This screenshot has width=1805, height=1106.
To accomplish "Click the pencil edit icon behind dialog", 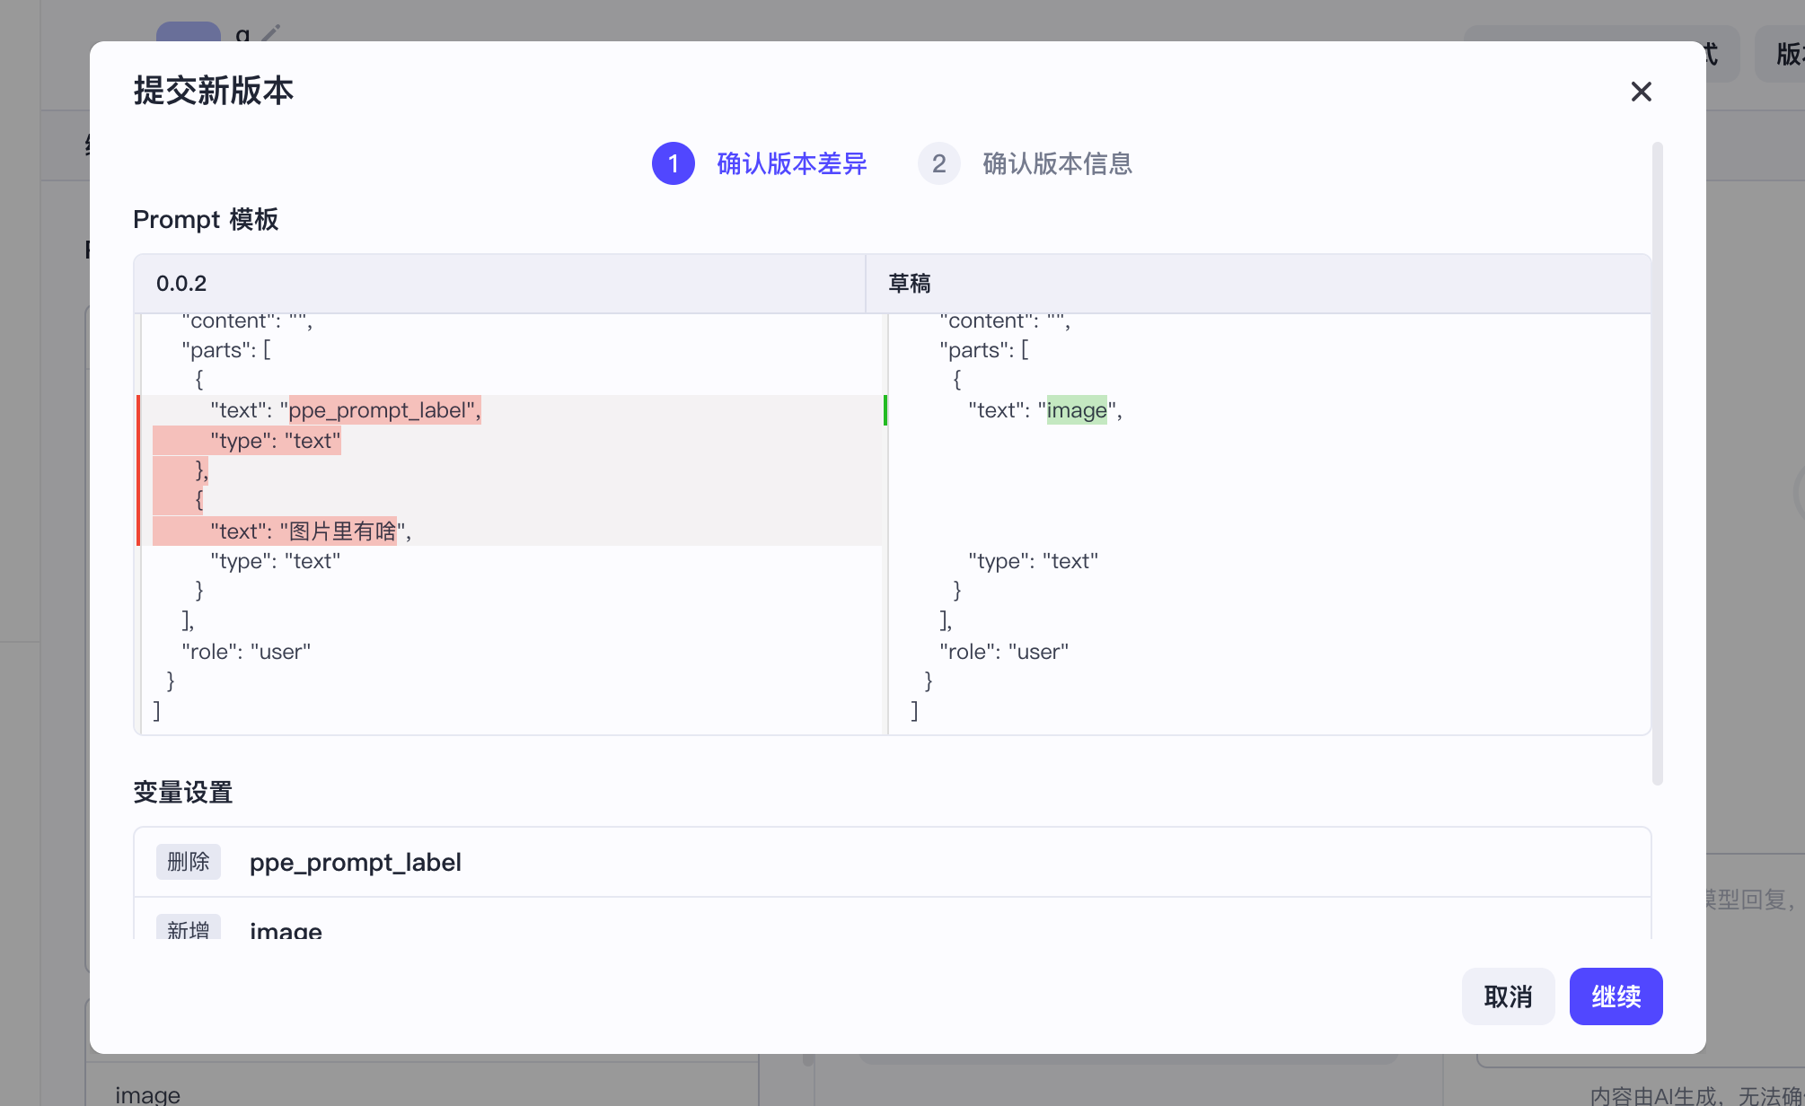I will 270,33.
